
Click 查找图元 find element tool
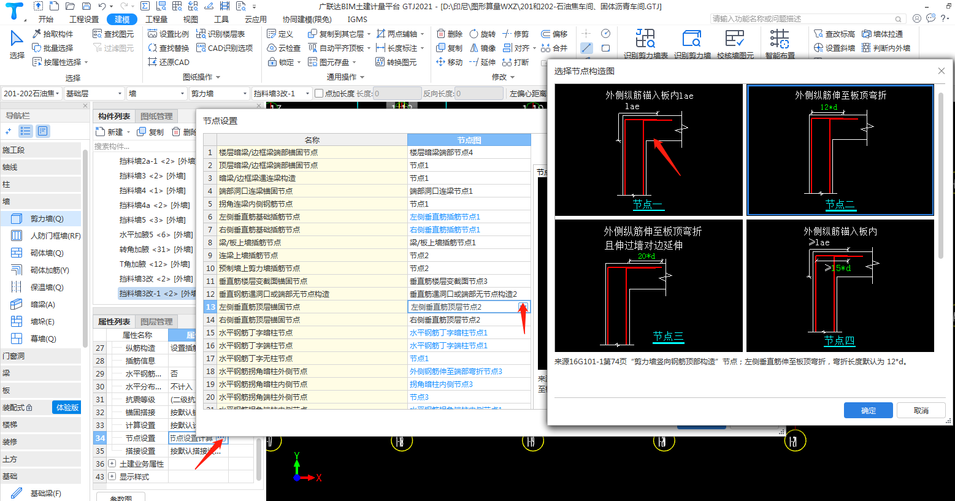(113, 34)
